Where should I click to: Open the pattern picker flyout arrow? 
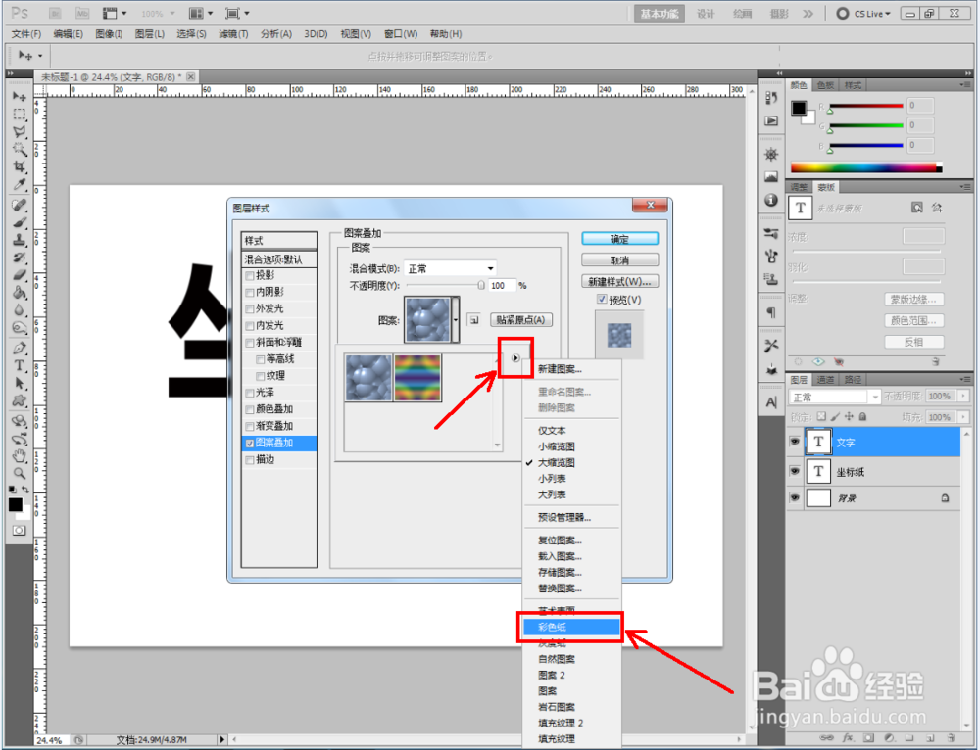pos(514,358)
